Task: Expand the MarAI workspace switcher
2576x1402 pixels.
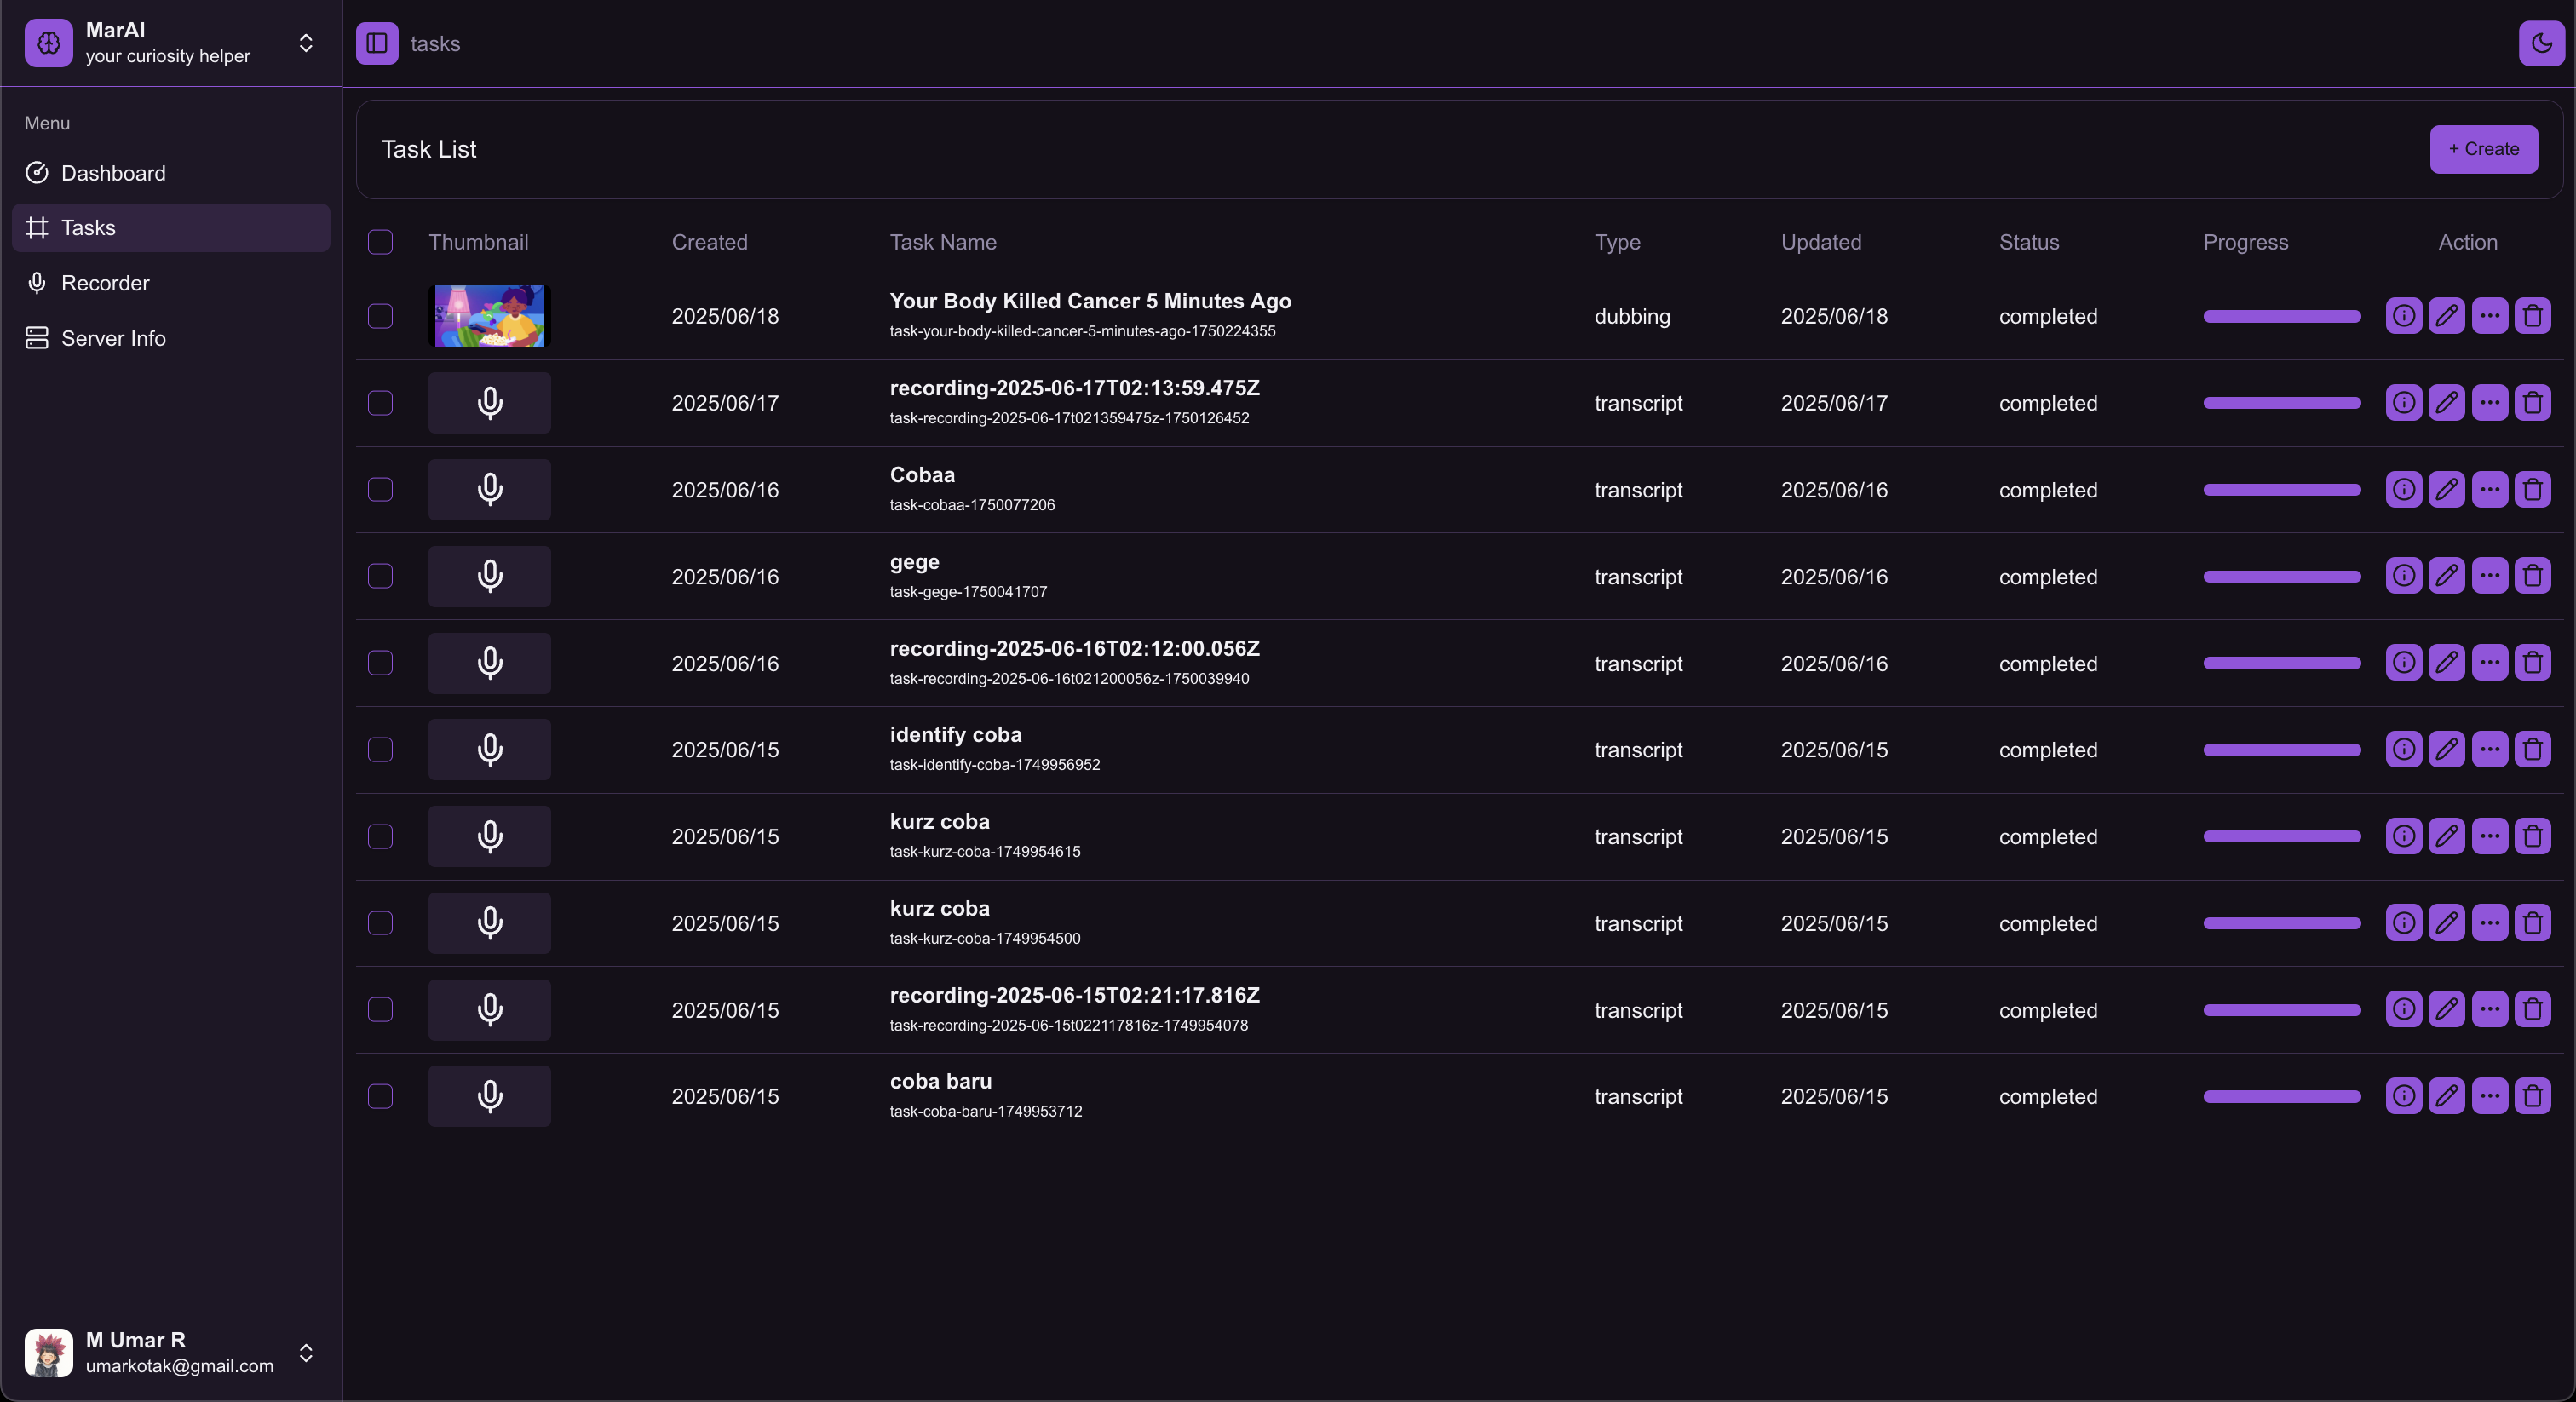Action: pos(306,43)
